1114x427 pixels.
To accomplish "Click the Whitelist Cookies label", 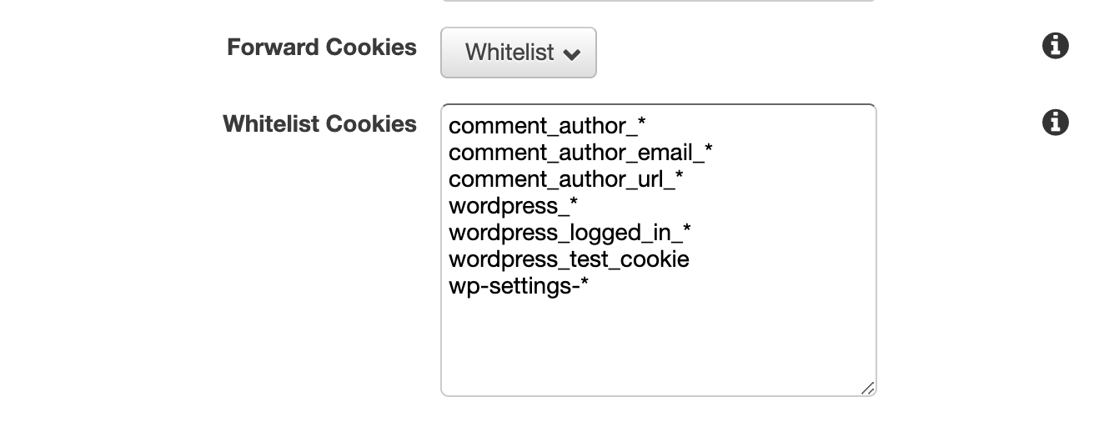I will tap(320, 124).
